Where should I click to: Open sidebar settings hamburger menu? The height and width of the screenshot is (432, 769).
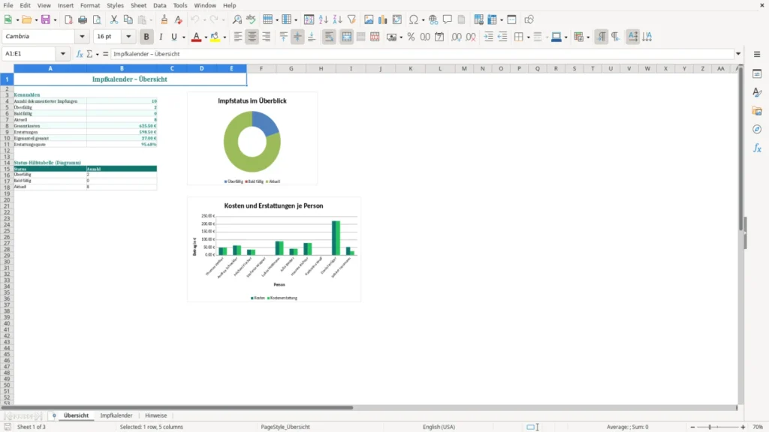pos(757,54)
